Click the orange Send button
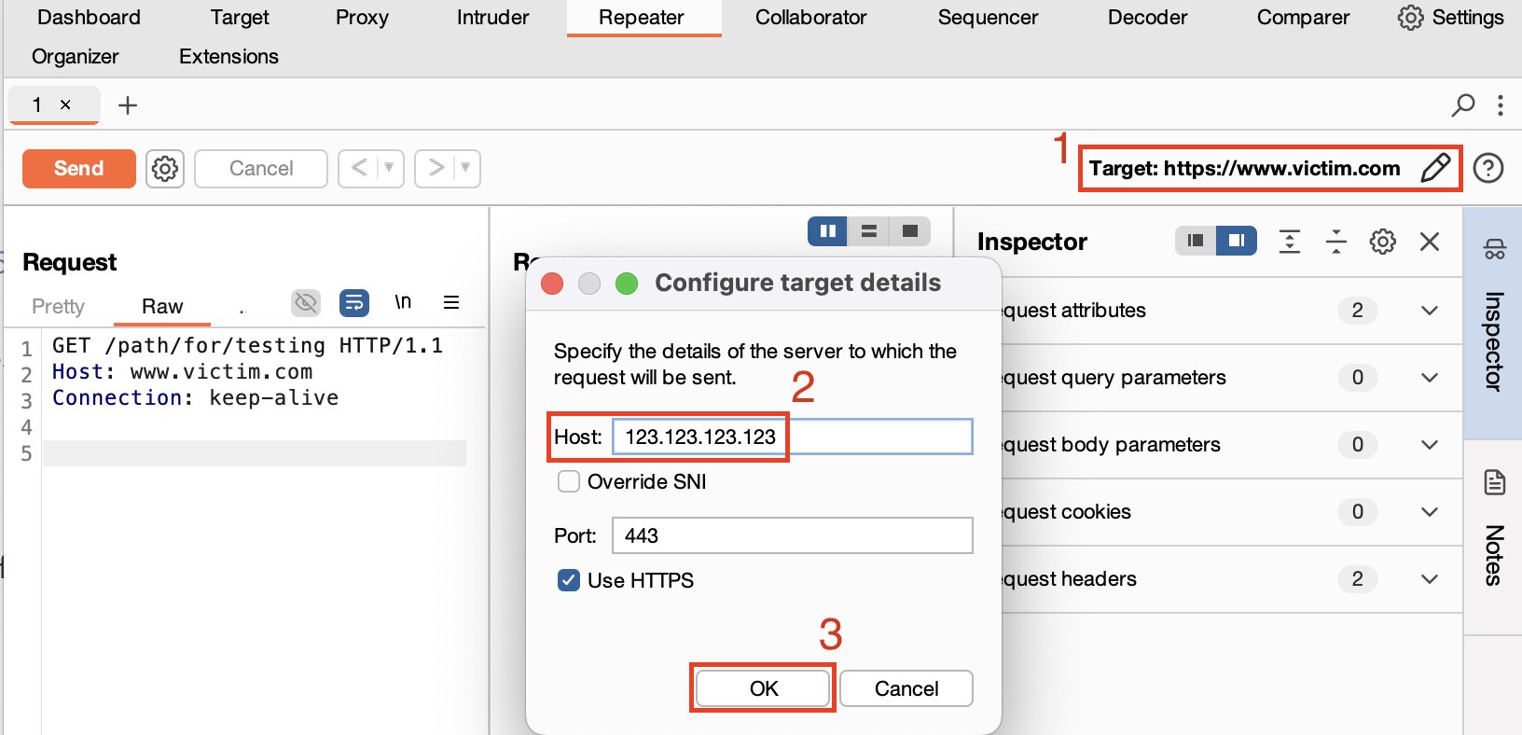This screenshot has width=1522, height=735. (79, 169)
